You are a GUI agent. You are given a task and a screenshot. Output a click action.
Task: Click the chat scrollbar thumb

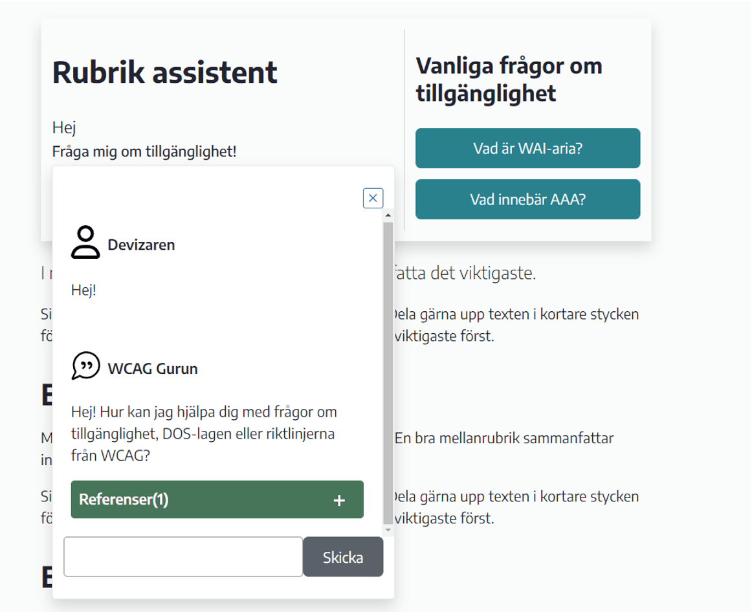click(388, 369)
